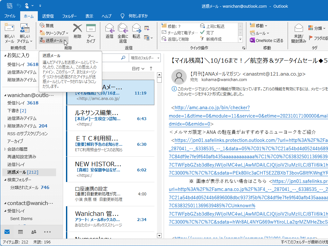This screenshot has height=246, width=328.
Task: Collapse the お気に入り favorites section
Action: (5, 55)
